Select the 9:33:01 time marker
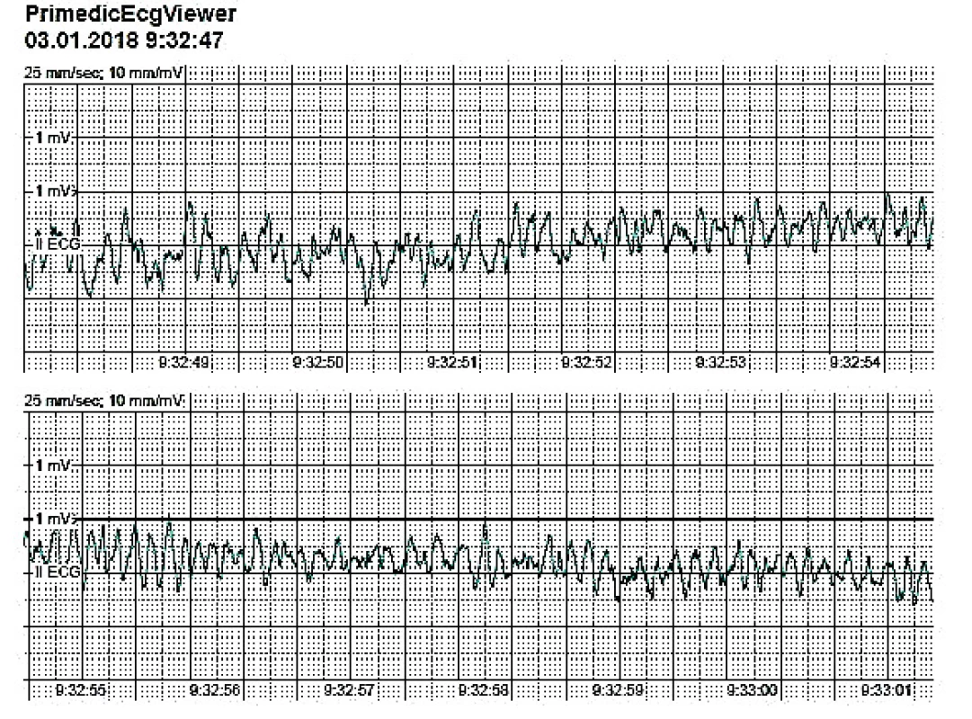This screenshot has width=972, height=719. 887,689
